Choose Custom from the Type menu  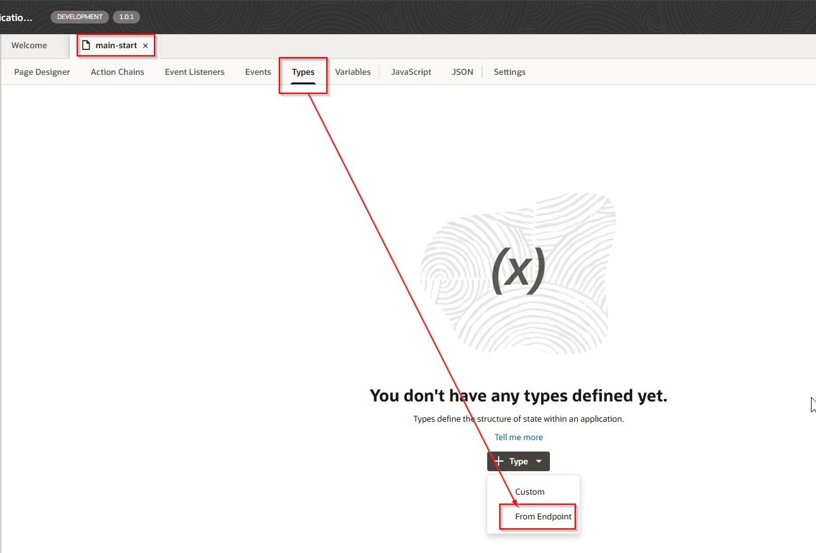pyautogui.click(x=530, y=491)
